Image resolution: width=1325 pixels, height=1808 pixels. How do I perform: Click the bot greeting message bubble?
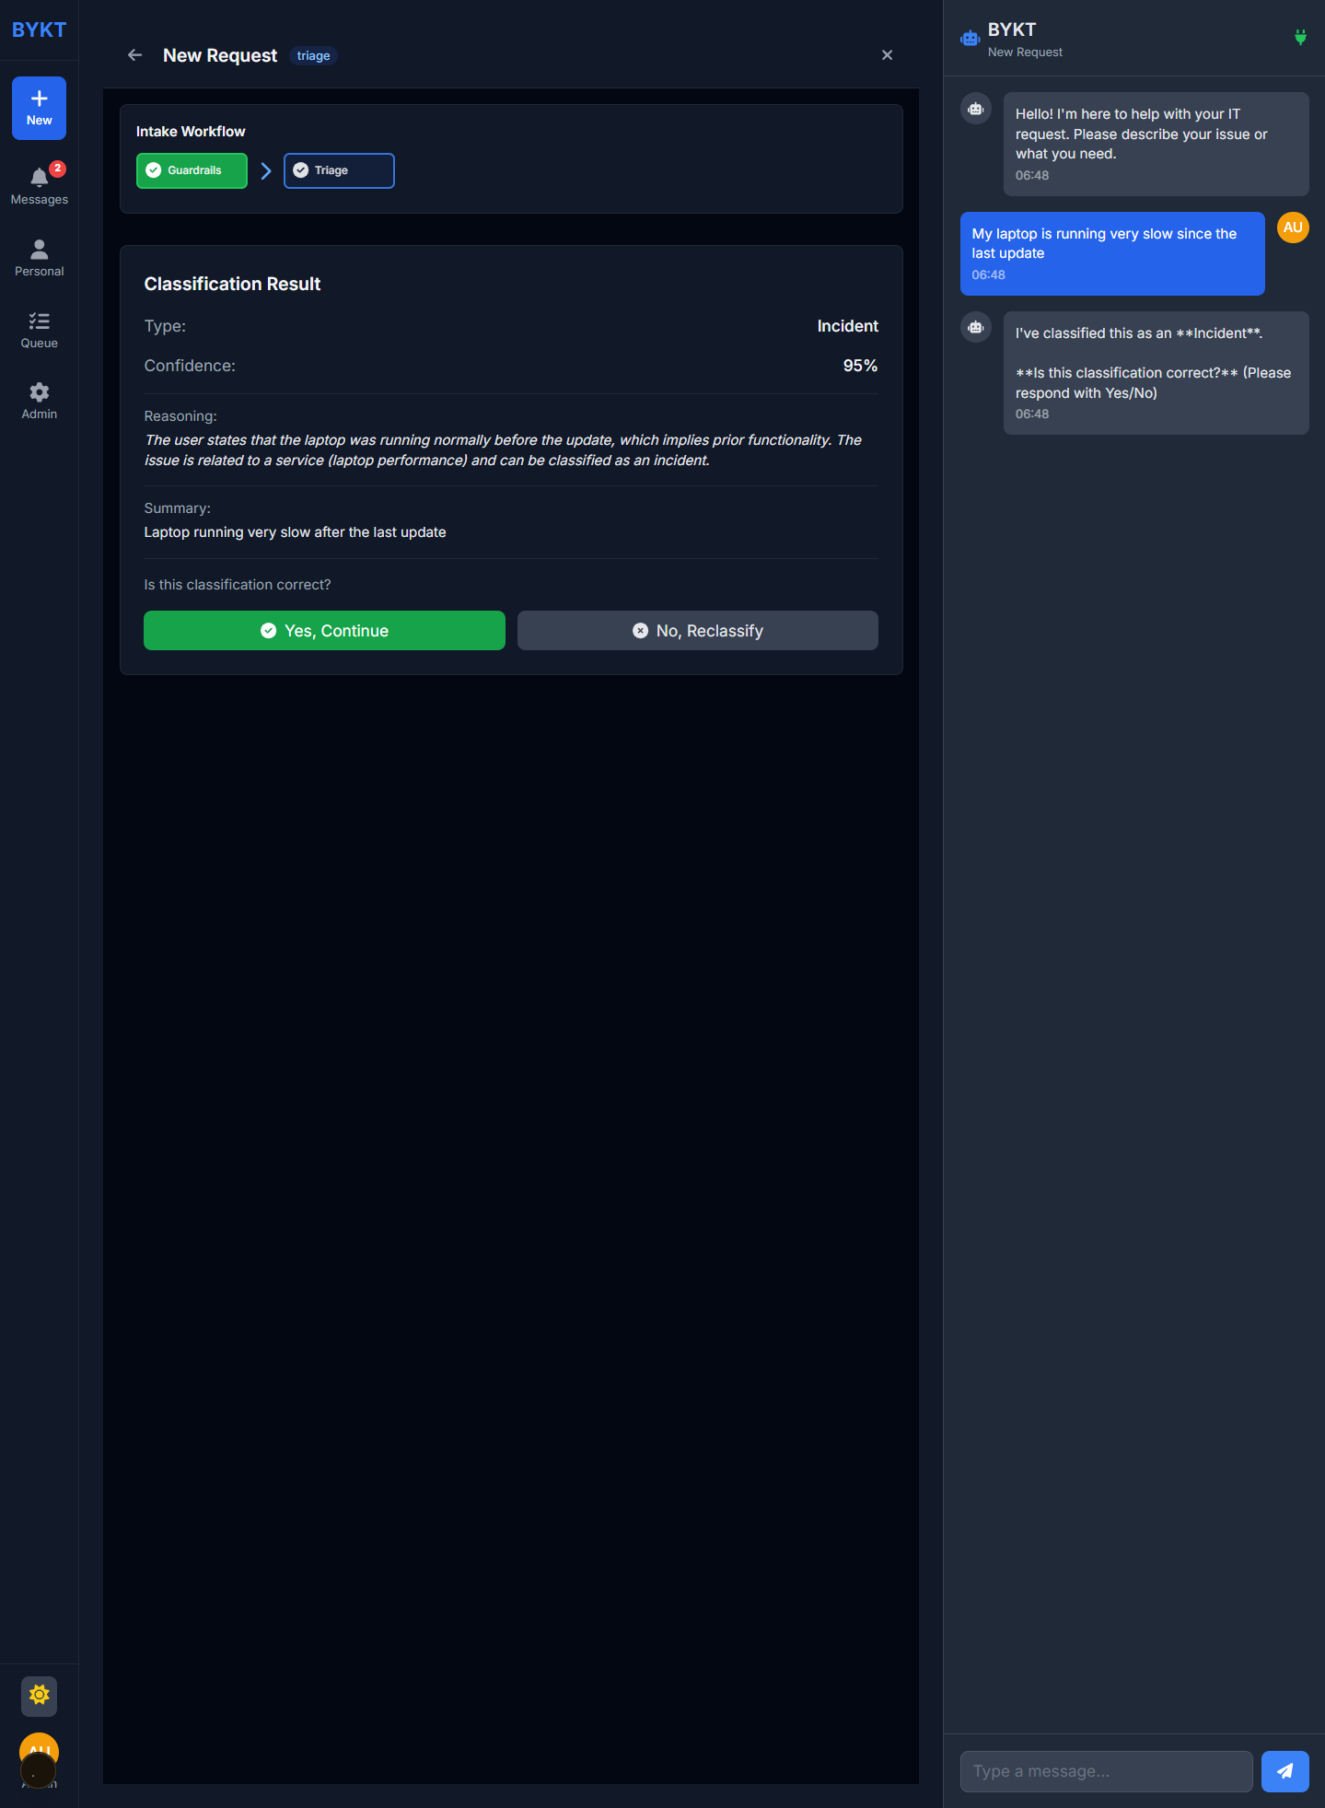tap(1156, 144)
